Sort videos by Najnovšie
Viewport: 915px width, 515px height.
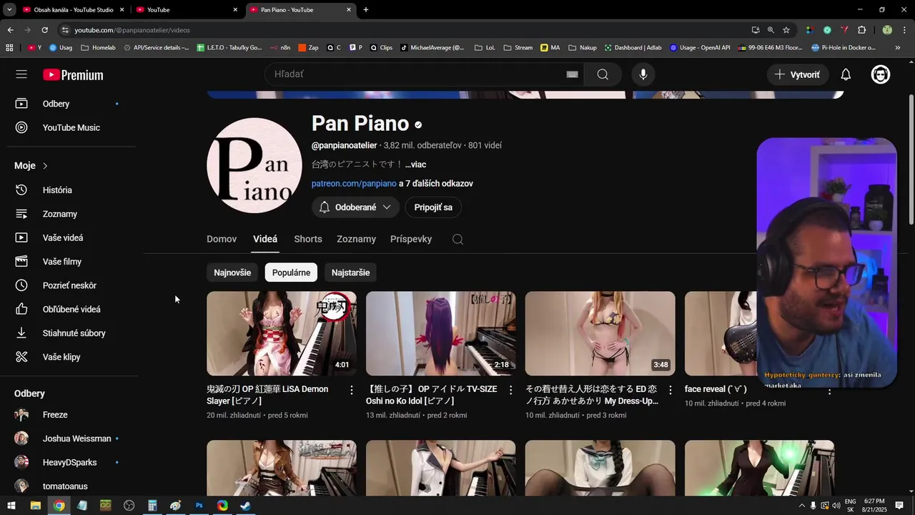pos(232,273)
